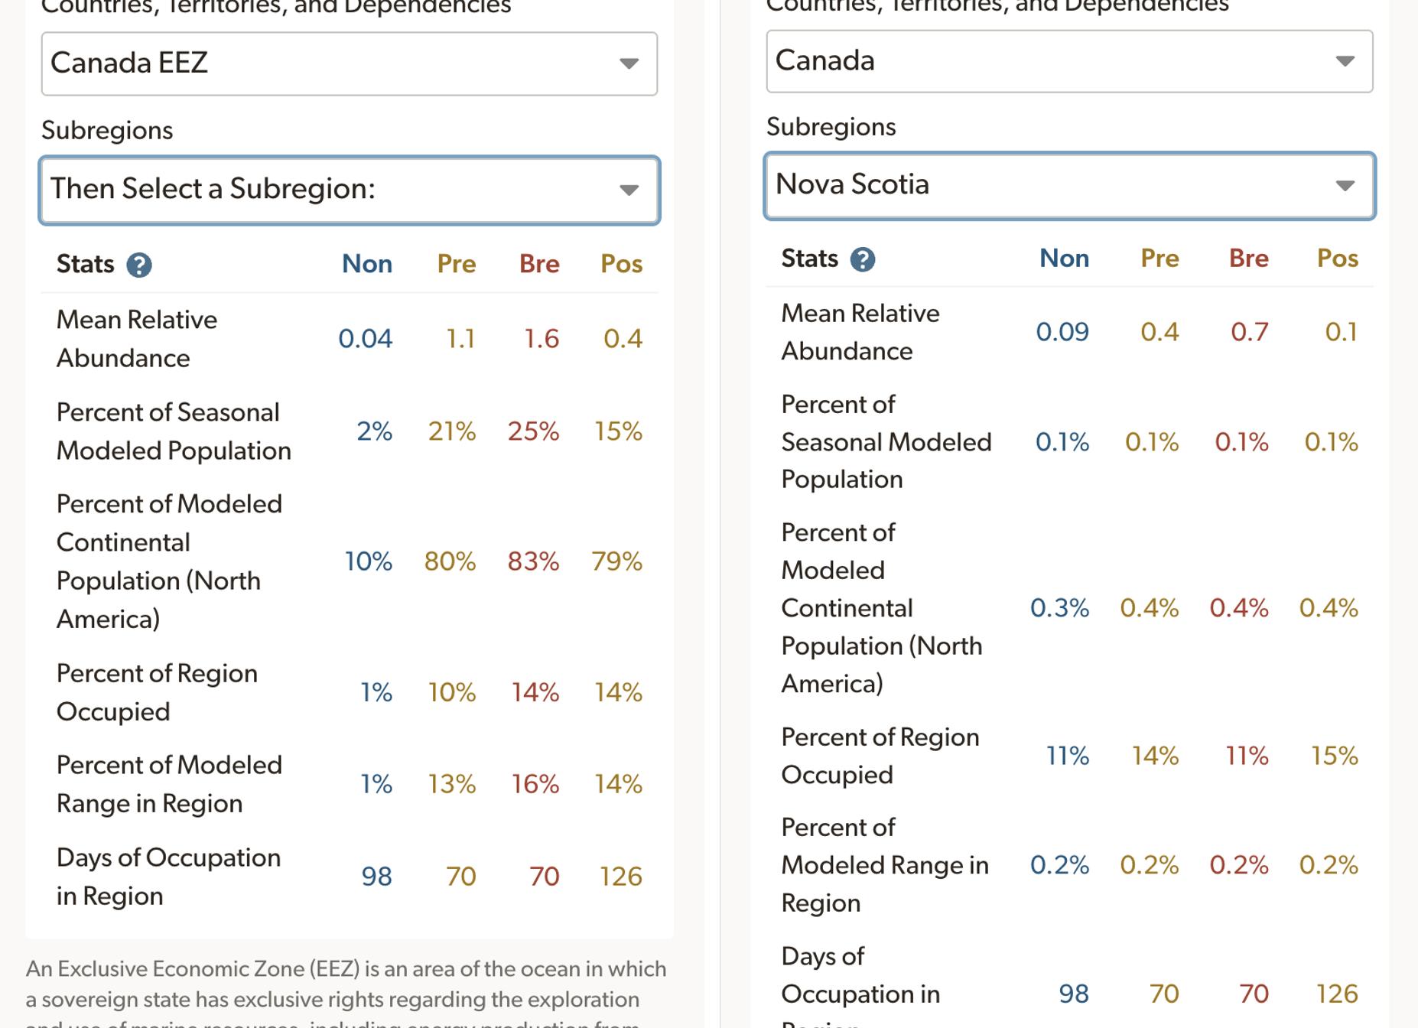Click the Canada EEZ dropdown arrow
The image size is (1418, 1028).
pyautogui.click(x=629, y=63)
